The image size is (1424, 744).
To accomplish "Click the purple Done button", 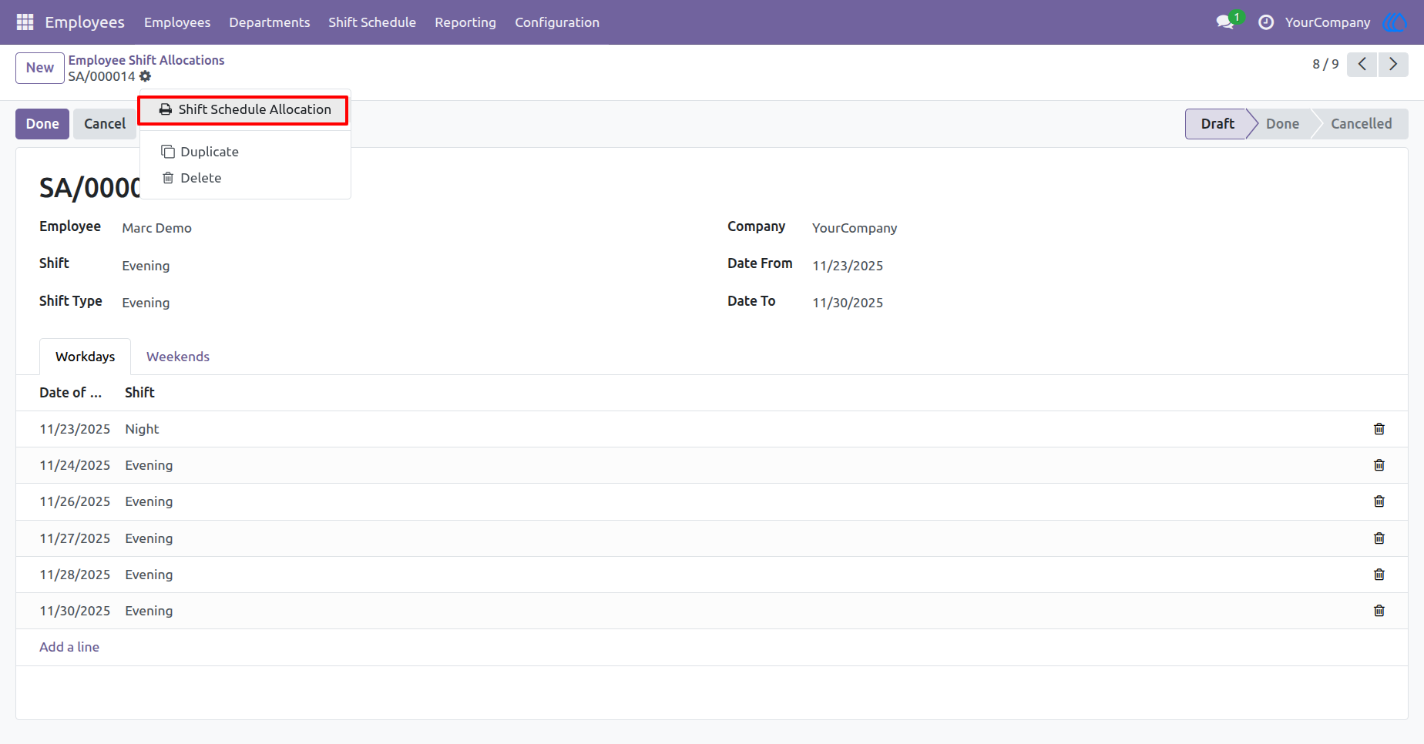I will 42,124.
